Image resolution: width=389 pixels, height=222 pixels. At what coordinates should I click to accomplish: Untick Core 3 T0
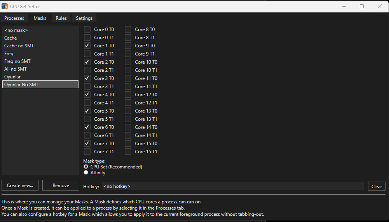pyautogui.click(x=87, y=78)
